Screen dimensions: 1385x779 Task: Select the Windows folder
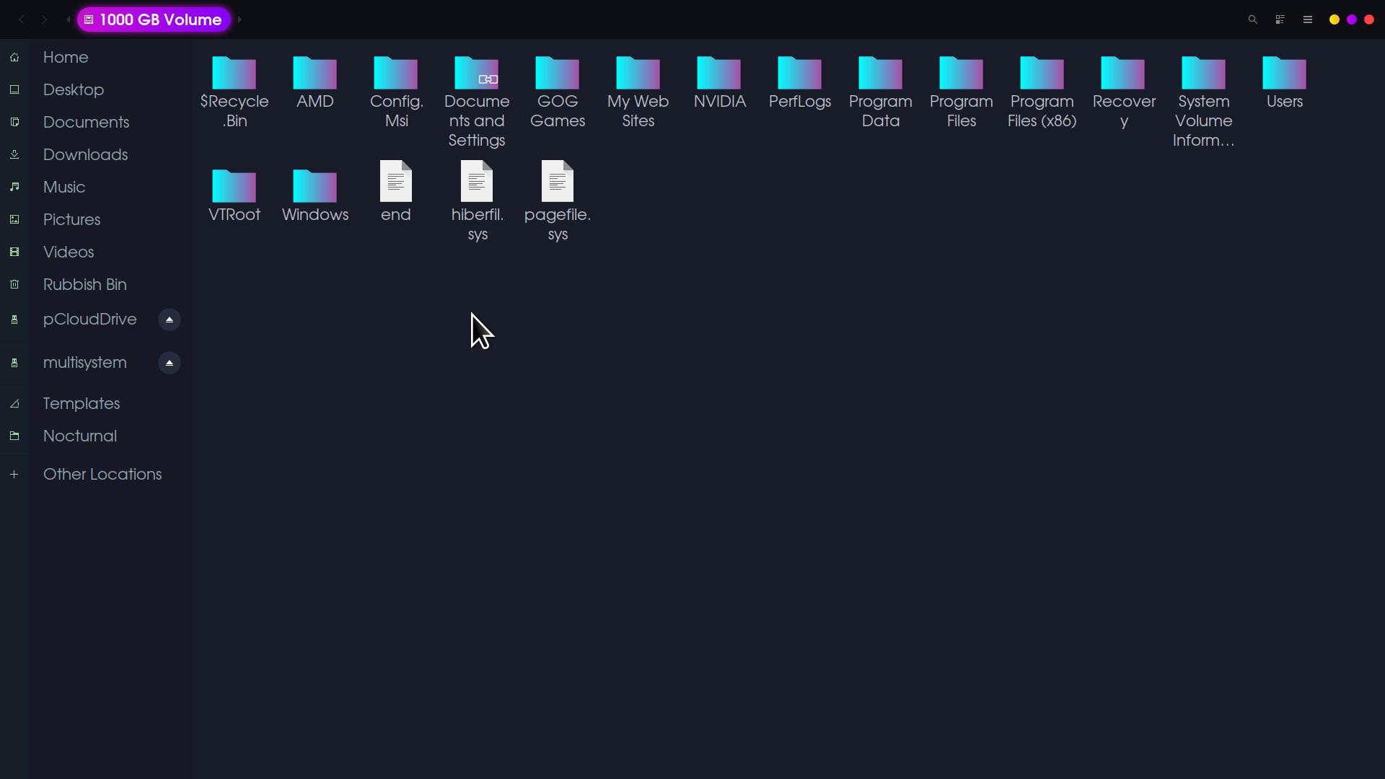click(315, 188)
